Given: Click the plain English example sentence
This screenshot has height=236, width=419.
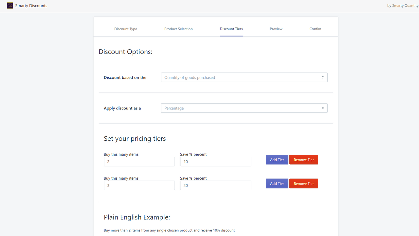Looking at the screenshot, I should [169, 230].
